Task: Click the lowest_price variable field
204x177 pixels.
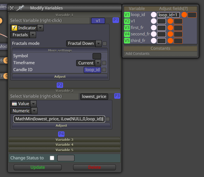Action: click(x=94, y=97)
